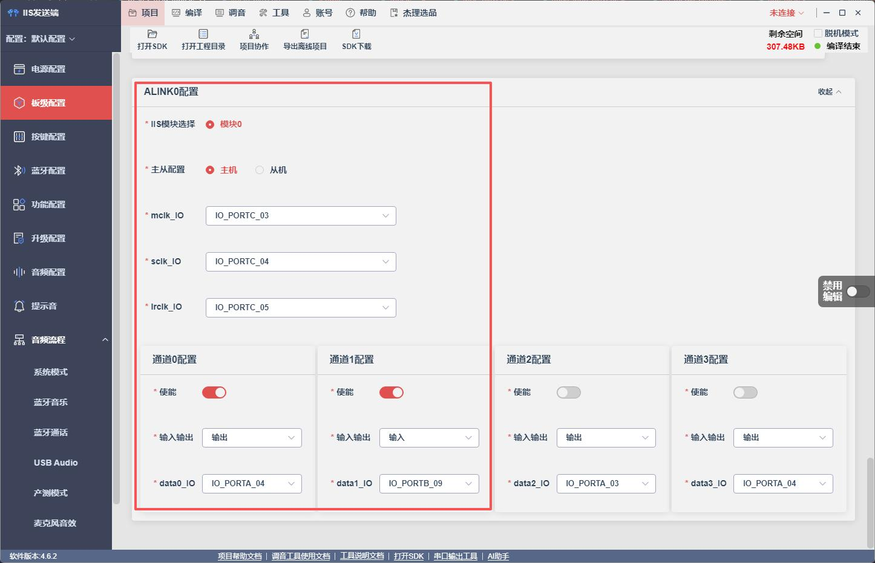Click 收起 to collapse ALINK0配置
875x563 pixels.
tap(830, 92)
